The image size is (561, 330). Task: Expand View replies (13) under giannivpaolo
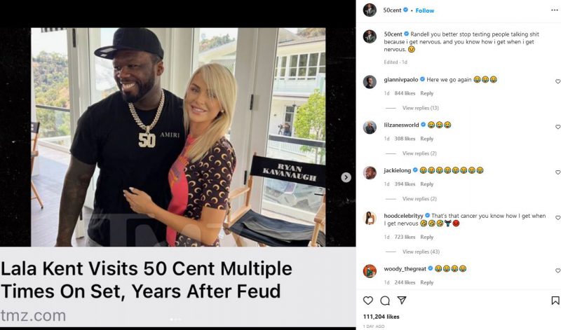coord(420,108)
